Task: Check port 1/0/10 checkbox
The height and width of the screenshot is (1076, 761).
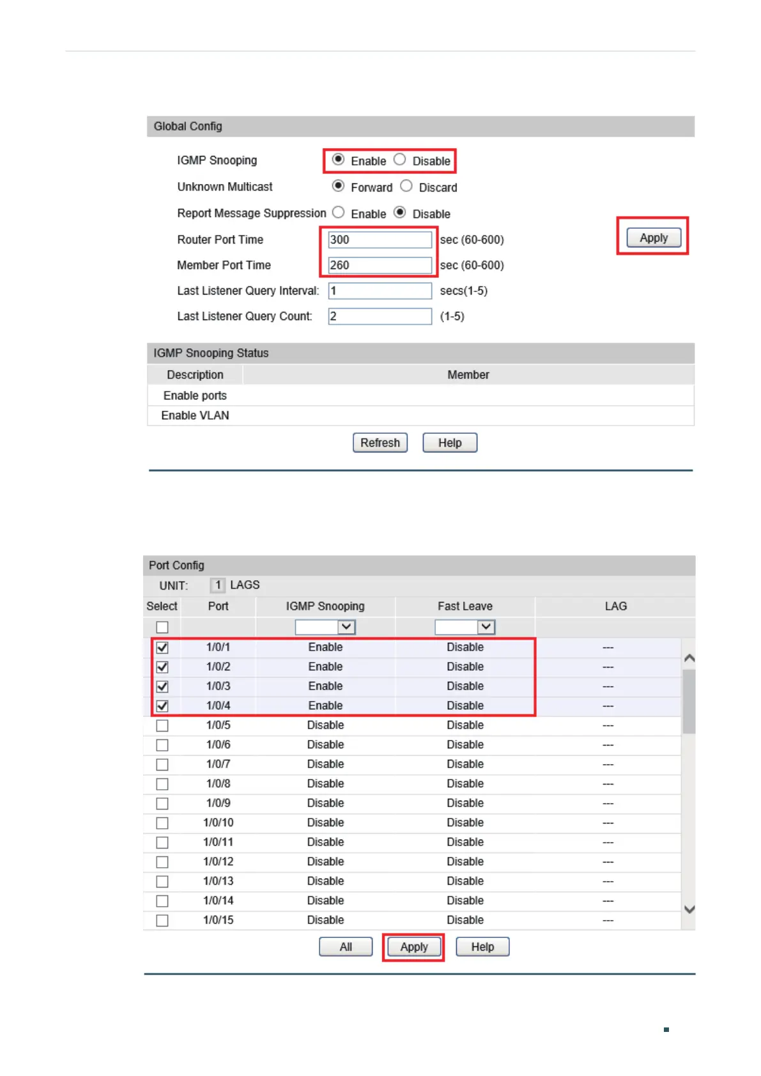Action: pos(162,823)
